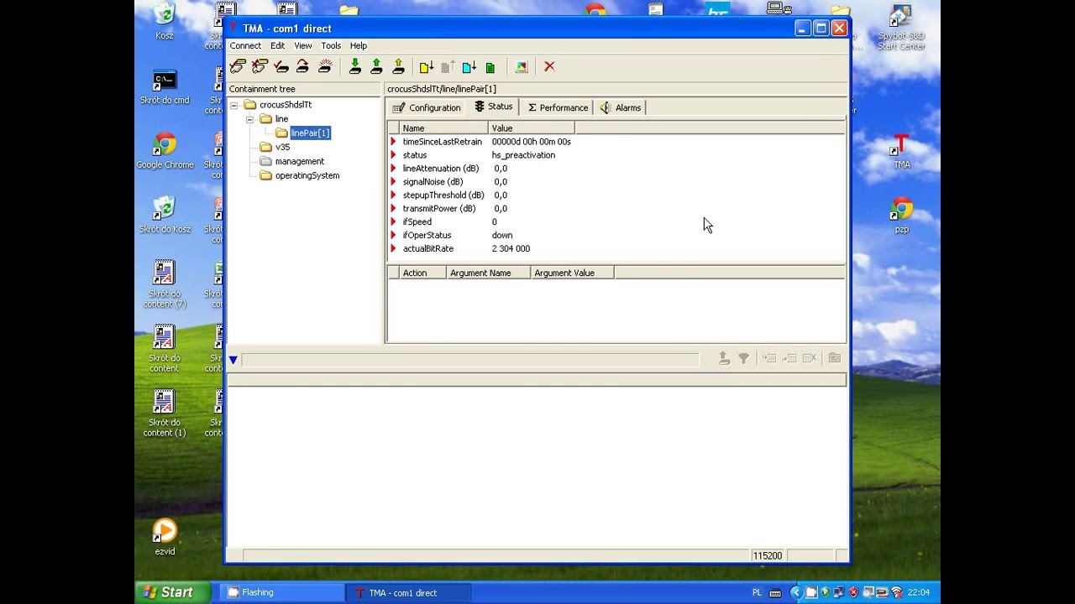1075x604 pixels.
Task: Click the toolbar icon with red flashing rays
Action: [325, 66]
